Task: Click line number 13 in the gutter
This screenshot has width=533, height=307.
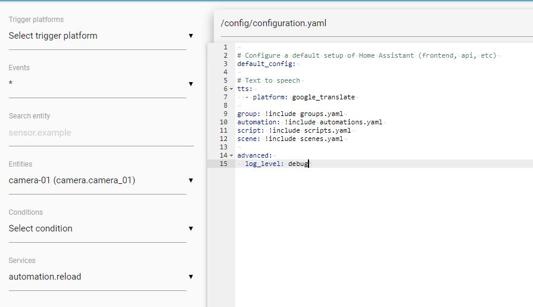Action: (223, 147)
